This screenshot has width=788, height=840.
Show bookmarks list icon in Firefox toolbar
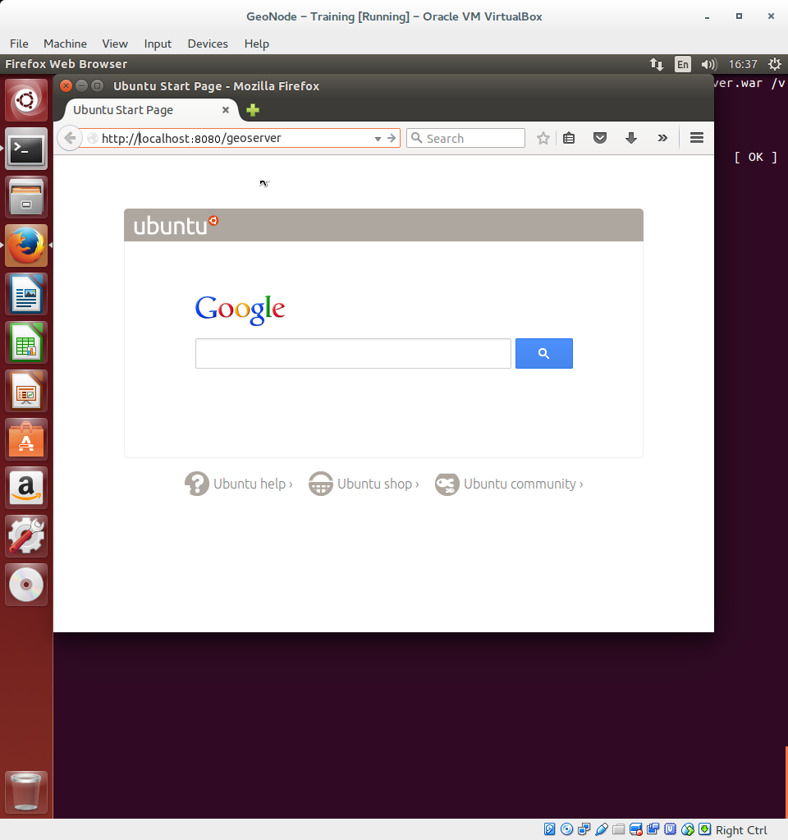tap(569, 138)
